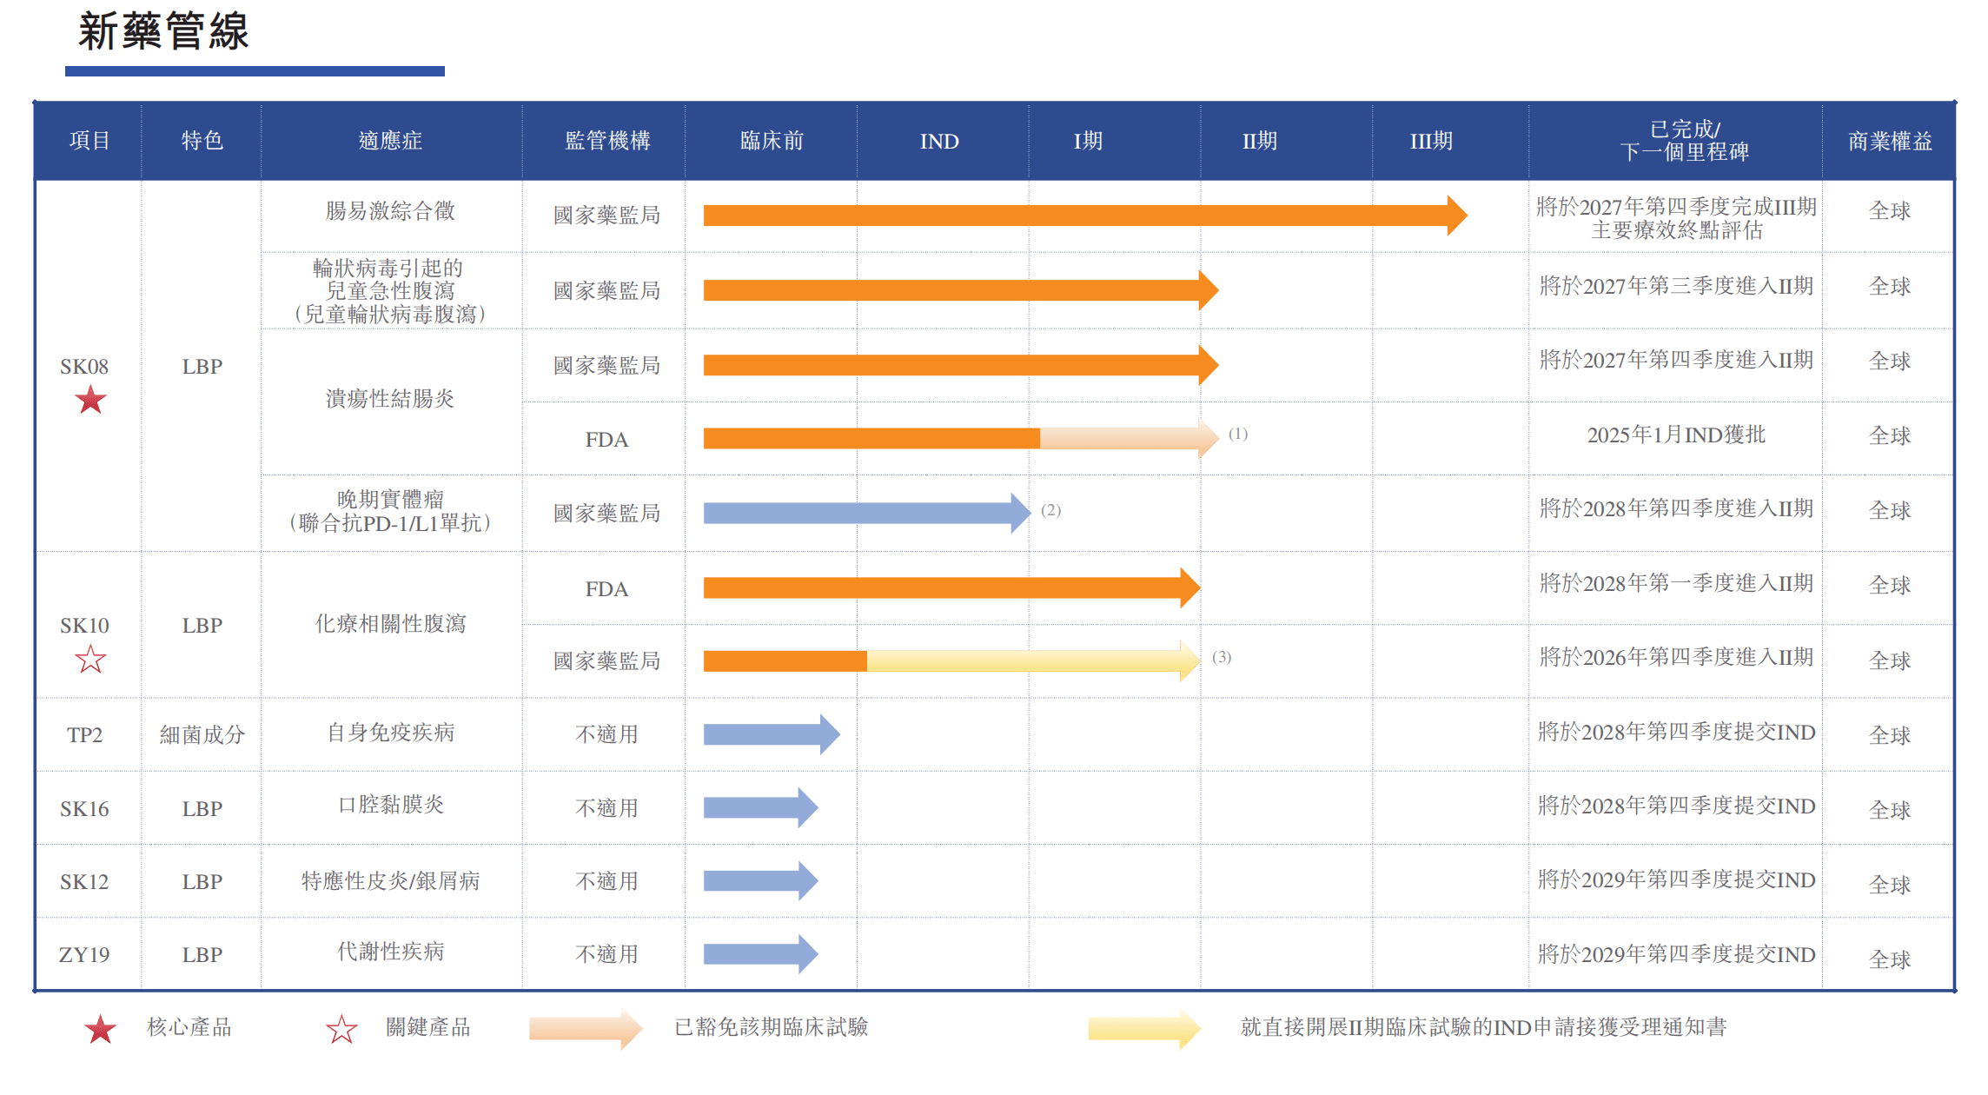Click the red filled star under SK08
The height and width of the screenshot is (1095, 1988).
coord(90,400)
